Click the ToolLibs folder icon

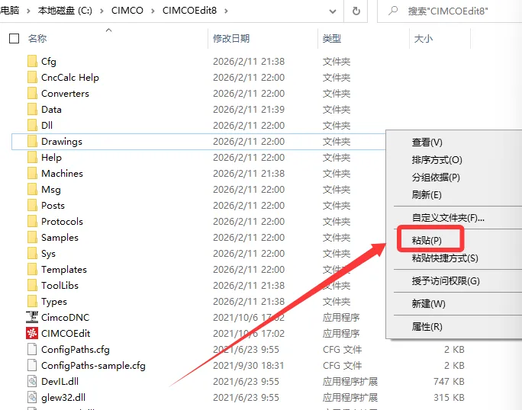[32, 285]
